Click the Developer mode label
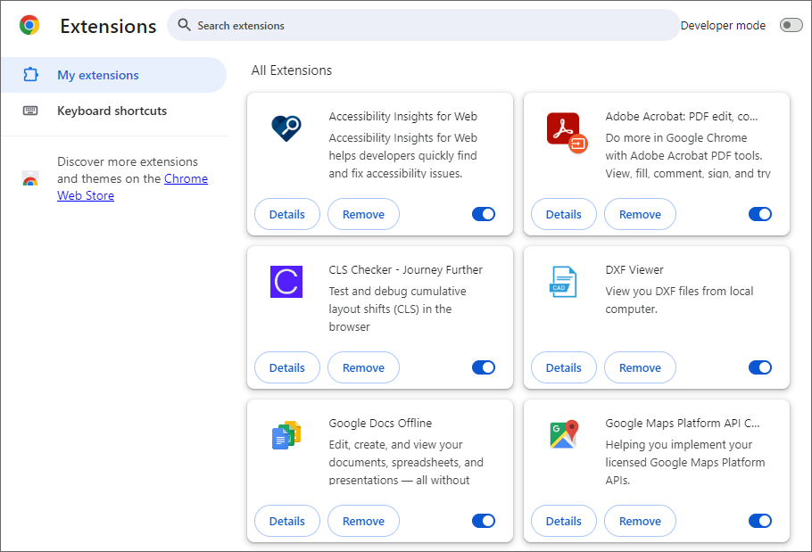Viewport: 812px width, 552px height. tap(723, 25)
